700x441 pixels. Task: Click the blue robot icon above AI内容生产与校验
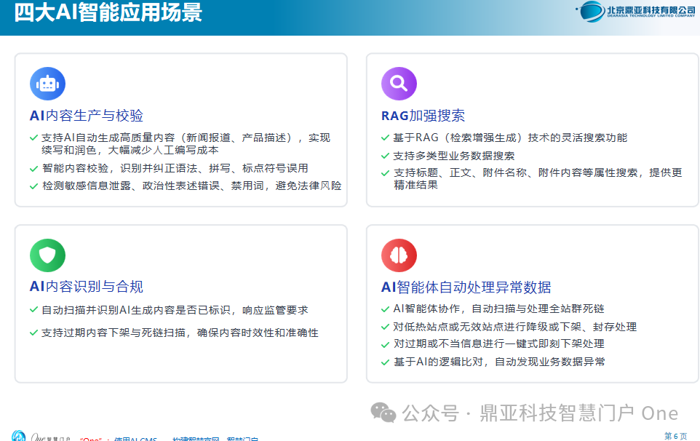tap(47, 84)
